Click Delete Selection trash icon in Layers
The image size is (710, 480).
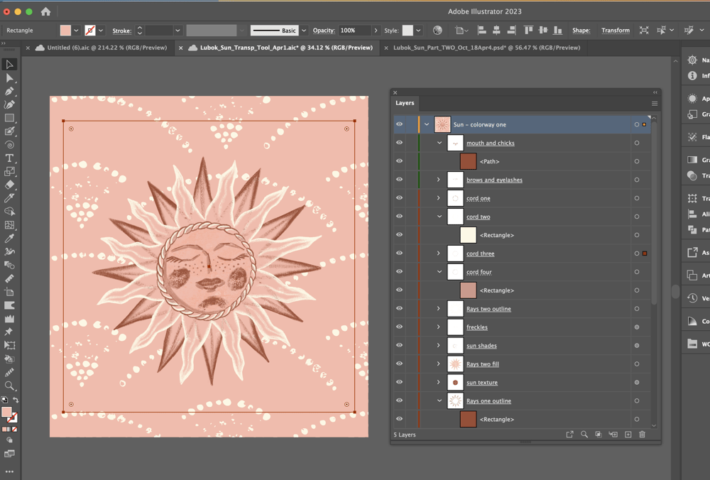tap(642, 435)
